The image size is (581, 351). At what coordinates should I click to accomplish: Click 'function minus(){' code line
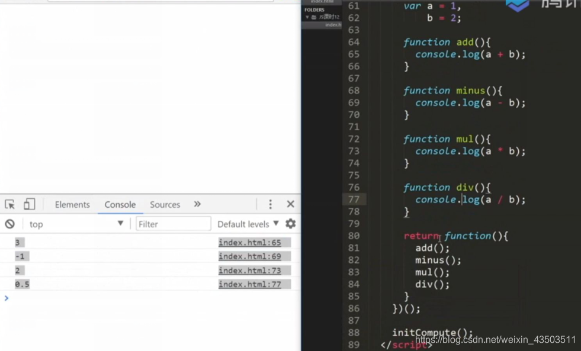453,91
